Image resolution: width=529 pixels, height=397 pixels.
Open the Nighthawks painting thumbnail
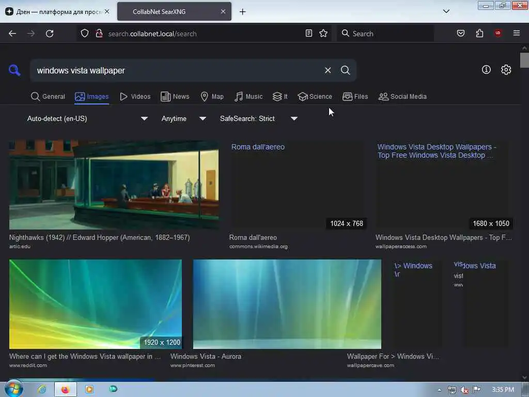114,185
